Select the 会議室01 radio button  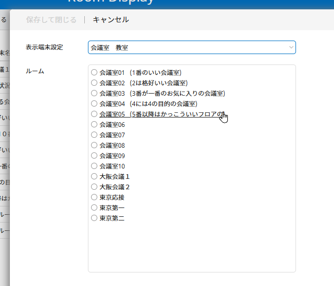(x=94, y=72)
